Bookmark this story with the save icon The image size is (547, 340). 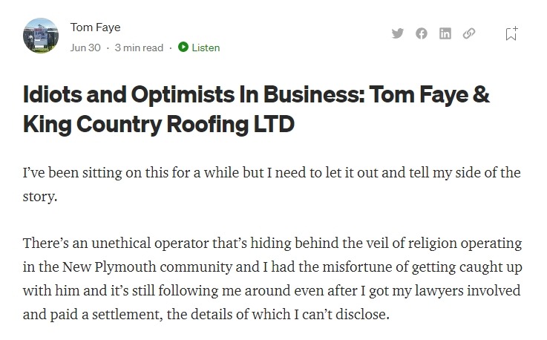pyautogui.click(x=511, y=34)
